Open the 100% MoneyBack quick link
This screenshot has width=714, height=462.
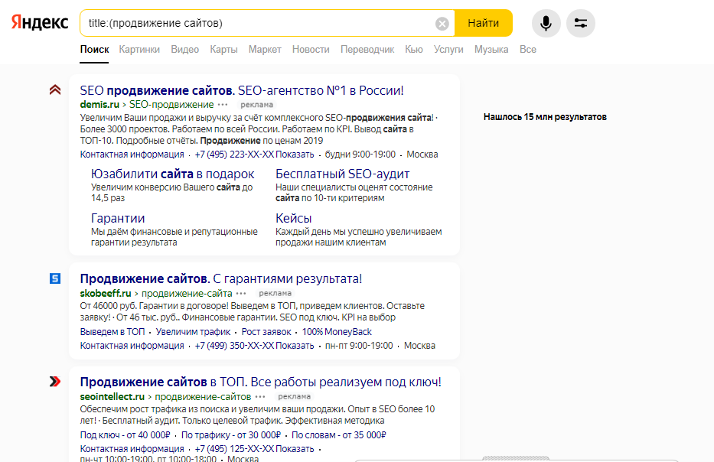pyautogui.click(x=337, y=332)
